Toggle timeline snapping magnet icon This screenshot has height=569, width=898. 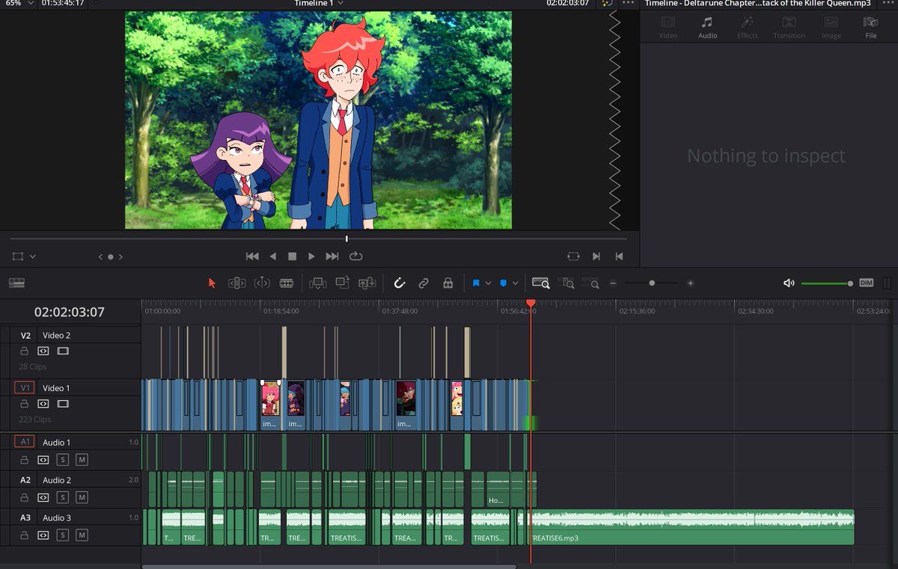400,283
